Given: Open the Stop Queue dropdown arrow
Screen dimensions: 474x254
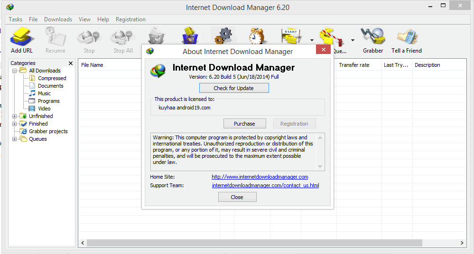Looking at the screenshot, I should point(353,40).
